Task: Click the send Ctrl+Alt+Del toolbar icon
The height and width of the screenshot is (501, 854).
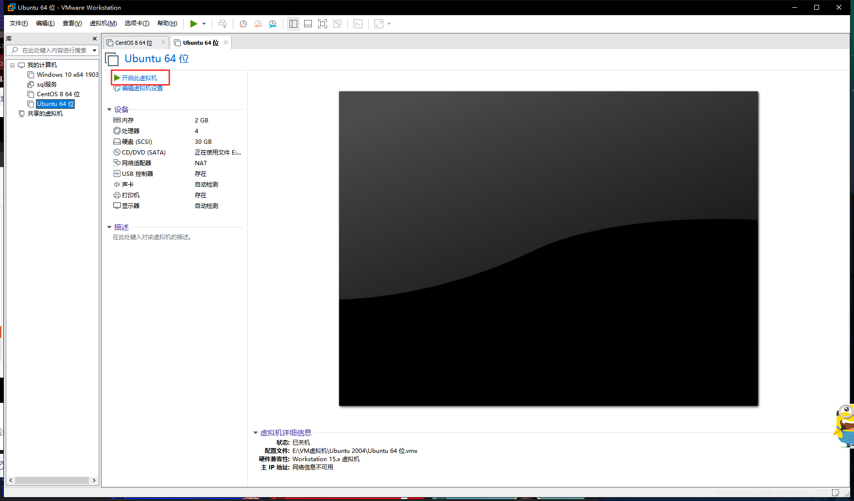Action: click(x=222, y=24)
